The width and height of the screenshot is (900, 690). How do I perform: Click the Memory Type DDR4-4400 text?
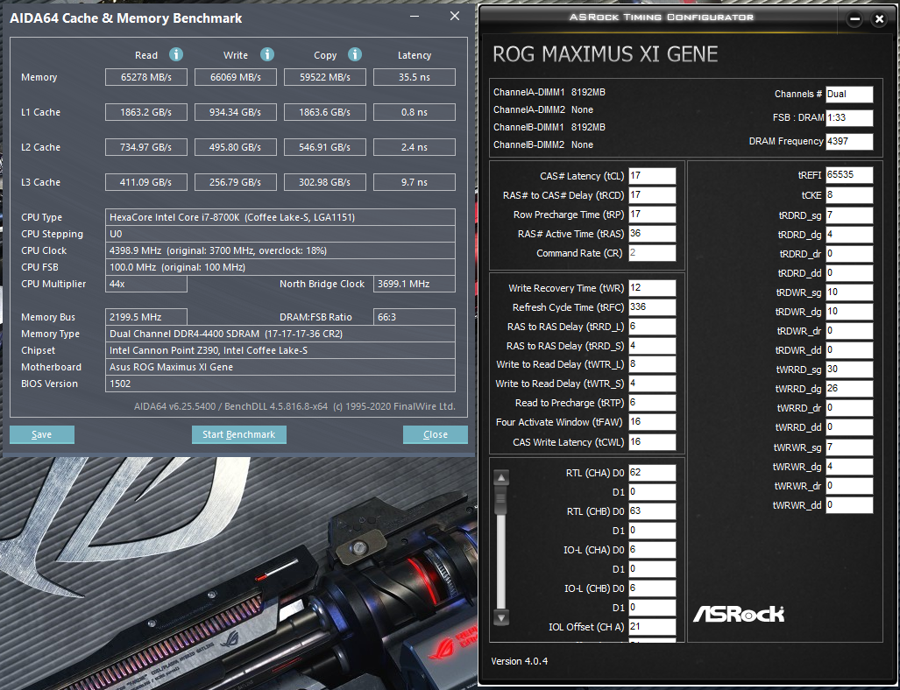[280, 334]
